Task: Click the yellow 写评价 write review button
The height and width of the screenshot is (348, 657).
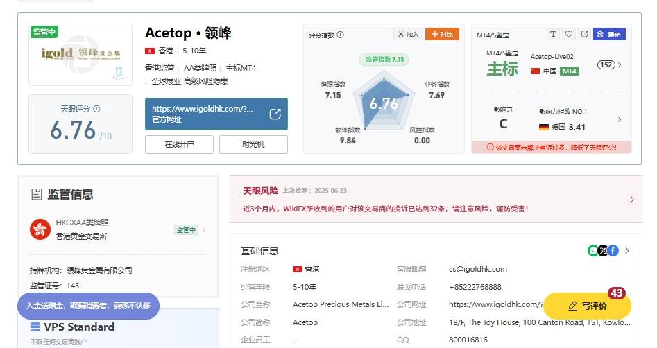Action: click(587, 306)
